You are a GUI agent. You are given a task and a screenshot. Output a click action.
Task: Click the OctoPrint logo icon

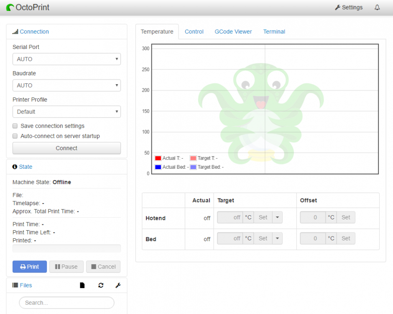click(x=10, y=8)
